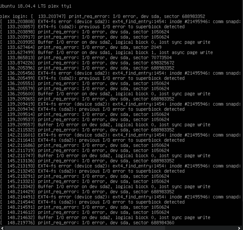Select the 145.213193 ext4_find_entry error line
243x230 pixels.
(x=121, y=166)
